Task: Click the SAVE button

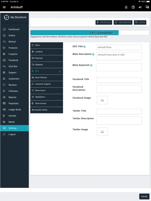Action: [x=144, y=197]
